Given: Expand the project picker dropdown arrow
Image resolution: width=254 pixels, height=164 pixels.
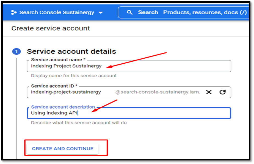Looking at the screenshot, I should click(x=101, y=13).
